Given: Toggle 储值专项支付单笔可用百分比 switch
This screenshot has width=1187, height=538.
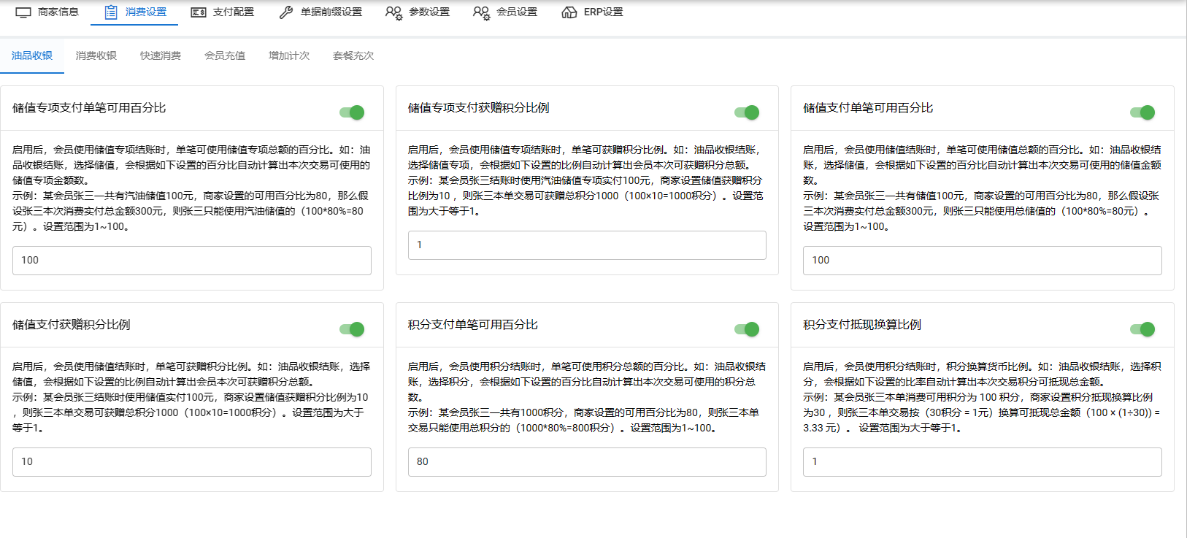Looking at the screenshot, I should click(x=352, y=112).
